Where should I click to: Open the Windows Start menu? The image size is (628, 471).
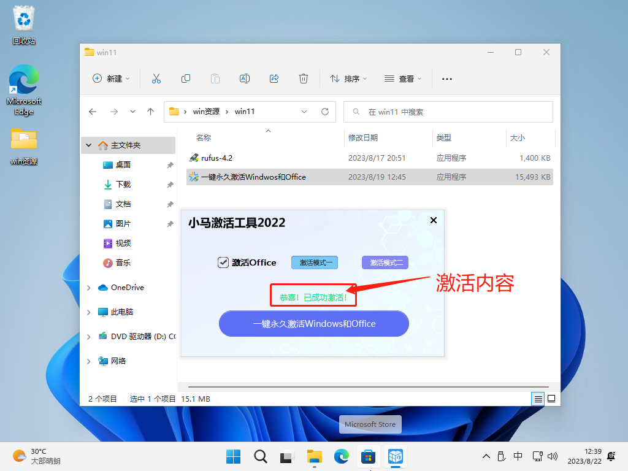(234, 456)
